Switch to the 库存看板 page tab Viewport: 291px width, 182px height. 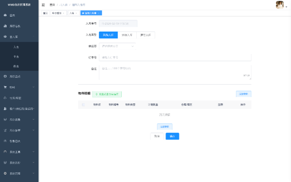tap(59, 13)
